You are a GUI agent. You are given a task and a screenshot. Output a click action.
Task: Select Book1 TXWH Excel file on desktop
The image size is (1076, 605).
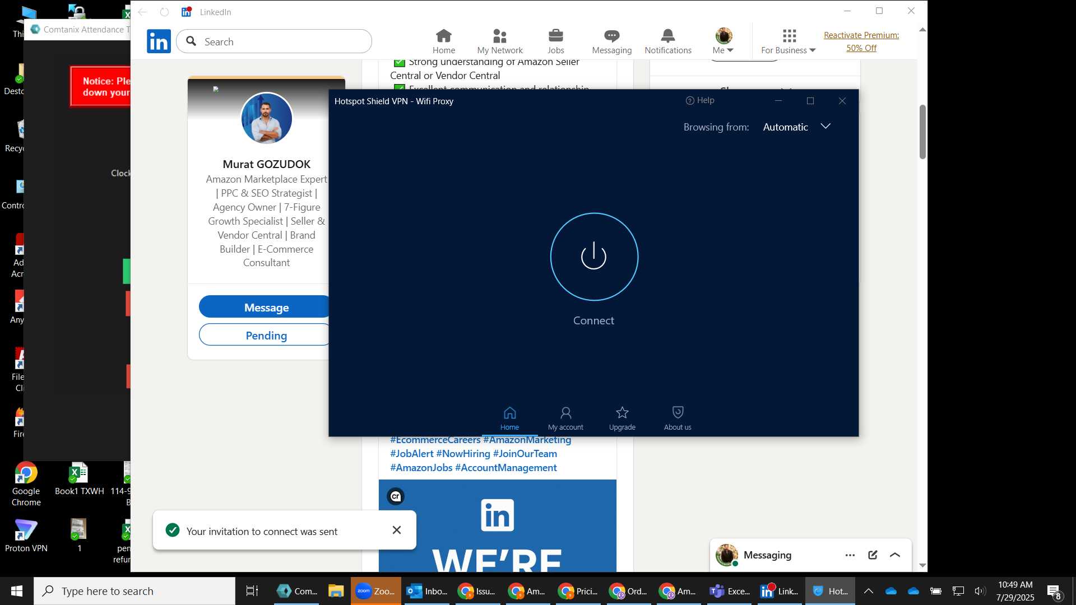(79, 479)
